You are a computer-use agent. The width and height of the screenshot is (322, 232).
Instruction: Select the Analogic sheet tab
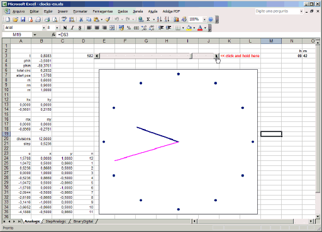32,221
